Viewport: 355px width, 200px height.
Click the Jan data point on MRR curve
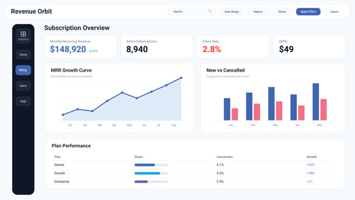(63, 115)
